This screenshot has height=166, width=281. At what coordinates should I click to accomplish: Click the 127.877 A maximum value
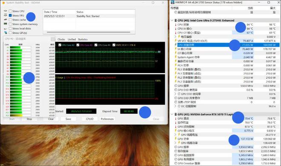click(x=270, y=41)
